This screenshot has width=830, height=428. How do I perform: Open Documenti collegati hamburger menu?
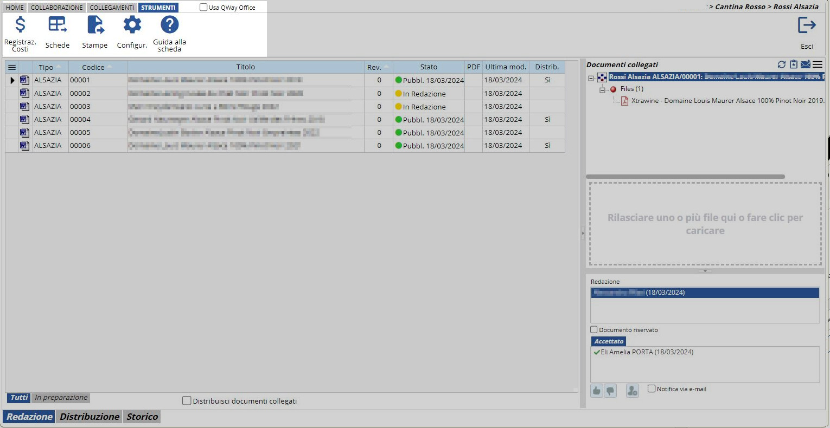point(818,64)
